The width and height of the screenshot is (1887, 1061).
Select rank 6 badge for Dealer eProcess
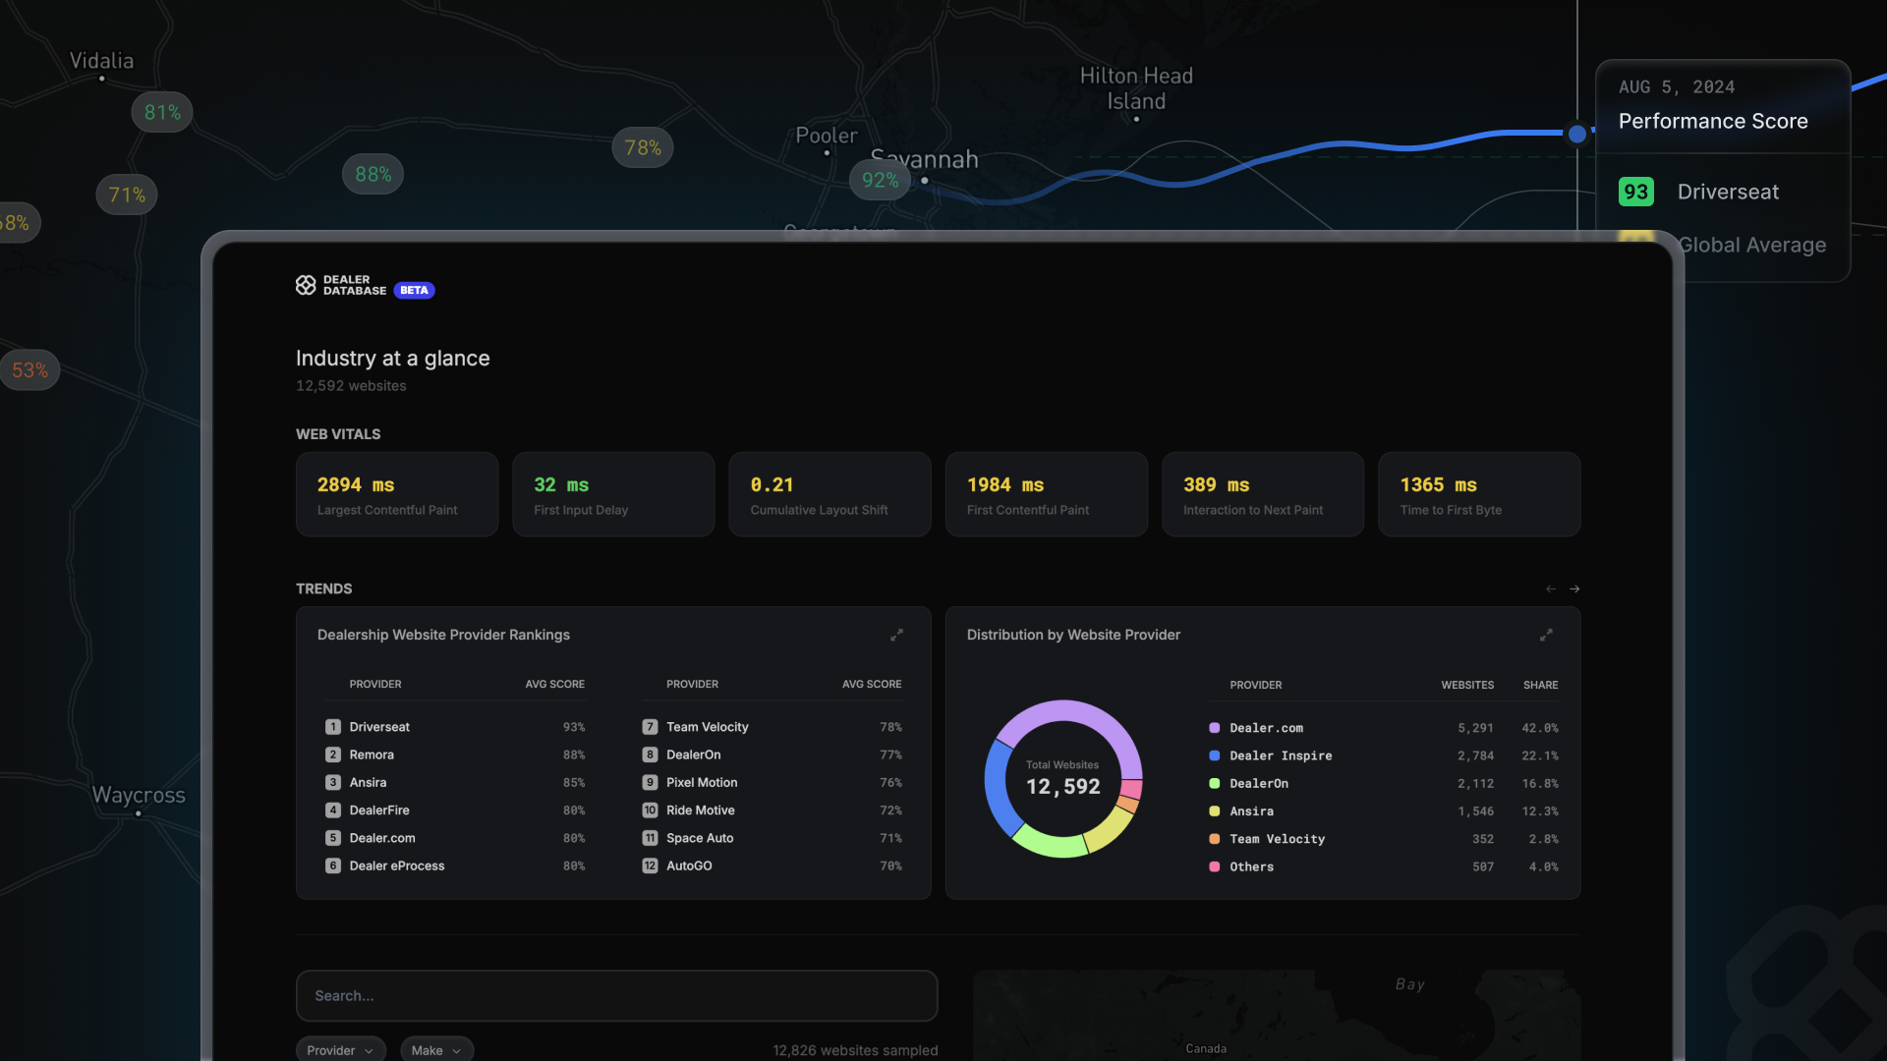click(x=333, y=866)
